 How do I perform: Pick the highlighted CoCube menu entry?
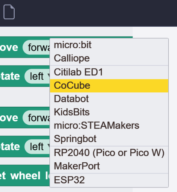pos(109,86)
